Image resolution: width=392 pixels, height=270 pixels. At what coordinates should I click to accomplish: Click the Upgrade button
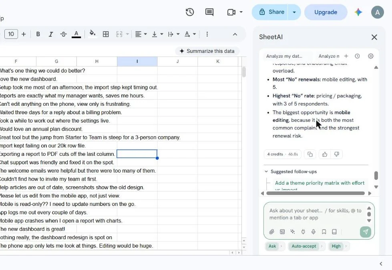[326, 12]
